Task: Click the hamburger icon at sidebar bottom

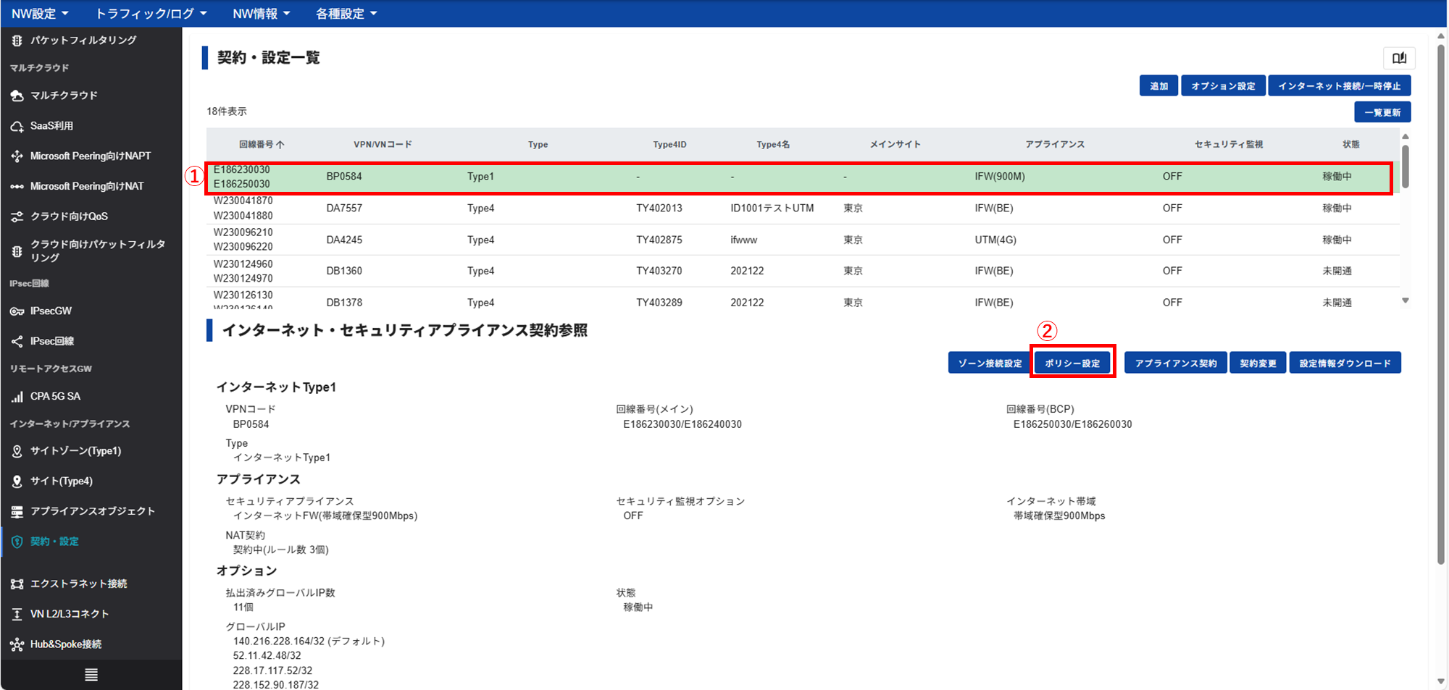Action: pyautogui.click(x=91, y=675)
